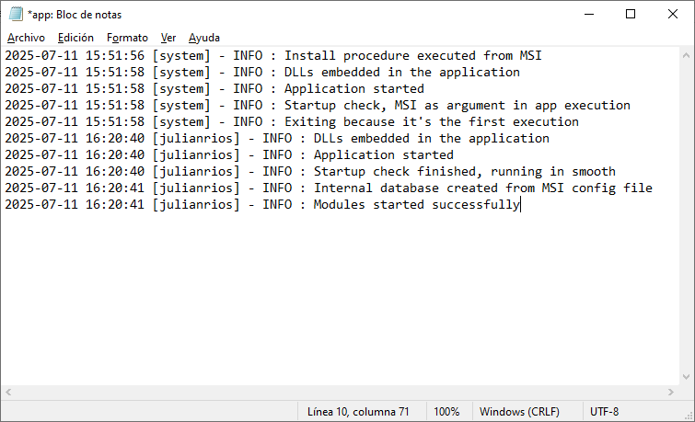This screenshot has width=695, height=422.
Task: Click the window resize grip corner
Action: (x=689, y=416)
